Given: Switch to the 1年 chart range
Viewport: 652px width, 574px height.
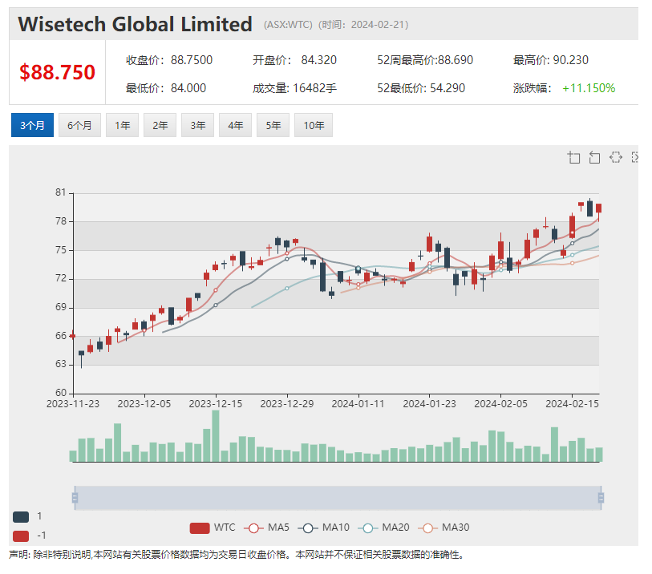Looking at the screenshot, I should [x=122, y=125].
